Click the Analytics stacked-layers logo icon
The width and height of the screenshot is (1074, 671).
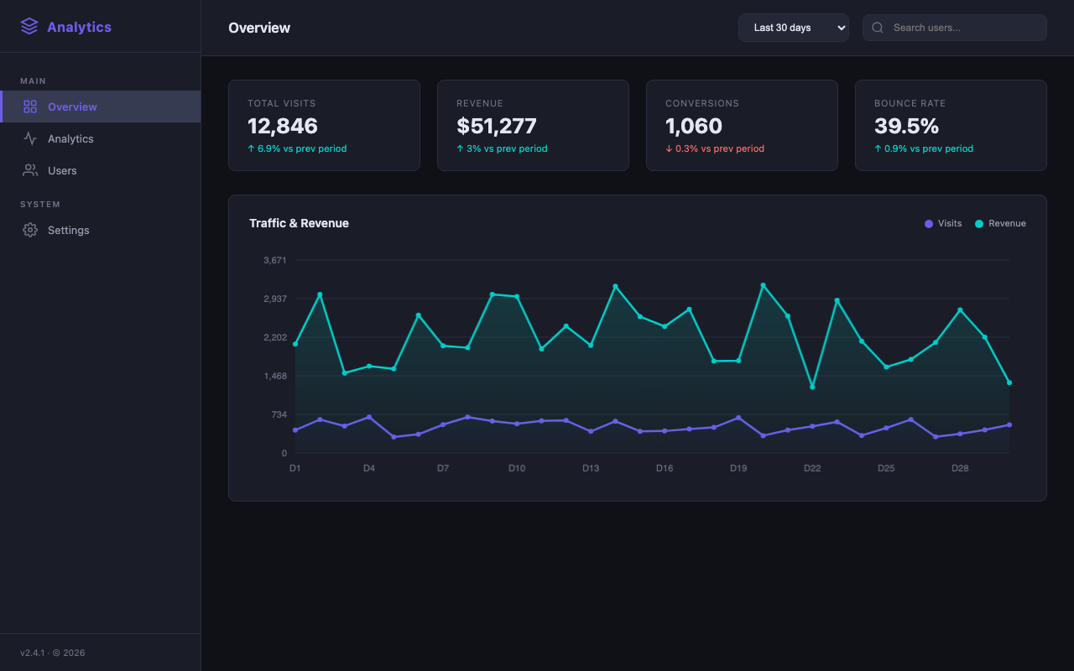click(x=29, y=27)
